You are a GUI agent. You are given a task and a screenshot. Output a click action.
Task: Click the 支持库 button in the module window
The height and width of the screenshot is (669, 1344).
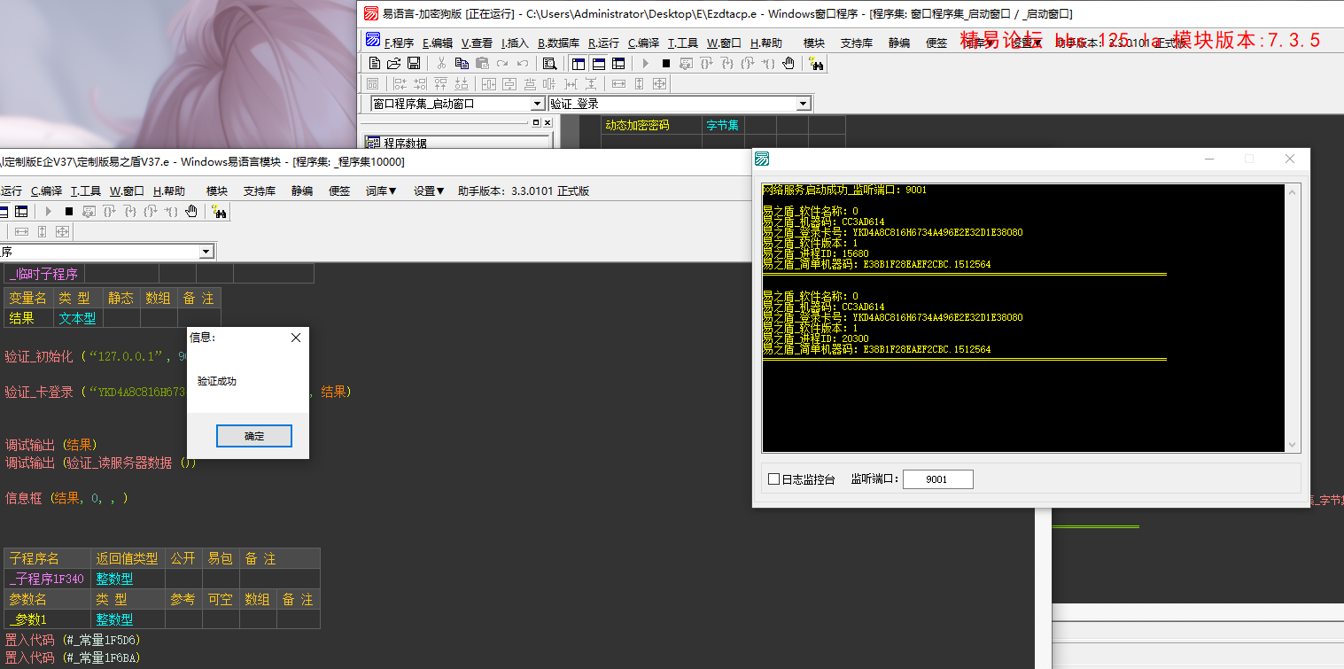[260, 191]
